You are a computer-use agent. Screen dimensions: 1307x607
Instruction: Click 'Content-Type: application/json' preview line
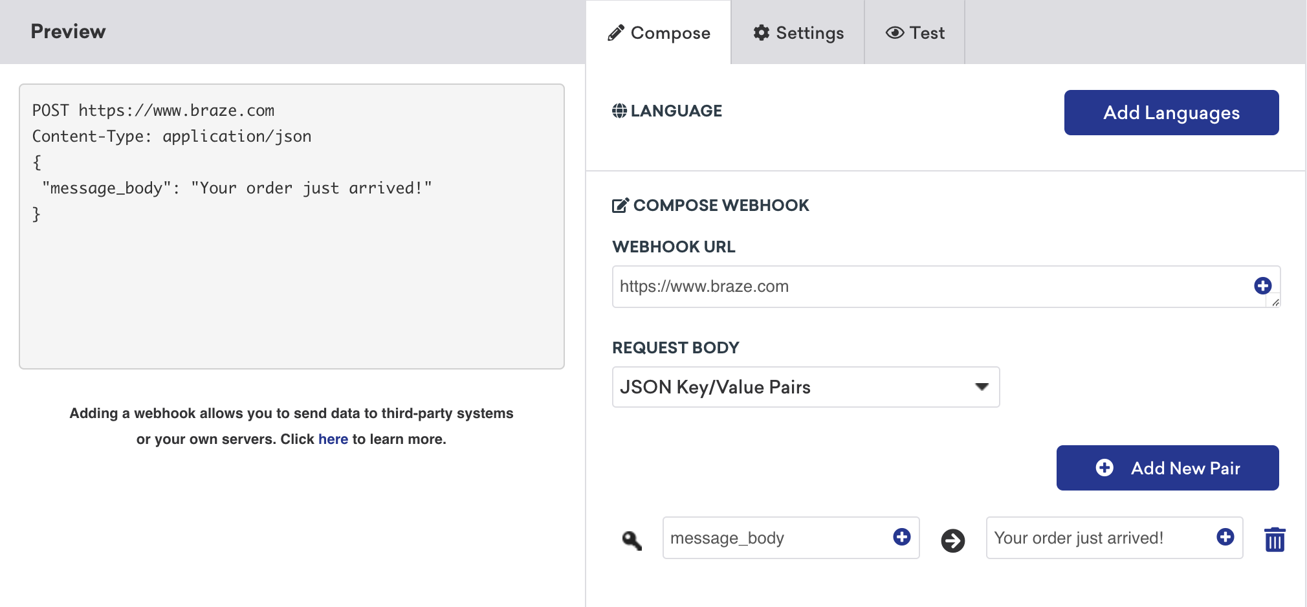point(172,137)
